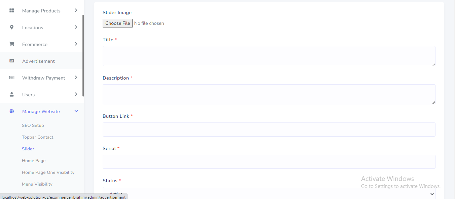455x199 pixels.
Task: Open Home Page One Visibility link
Action: pos(48,172)
